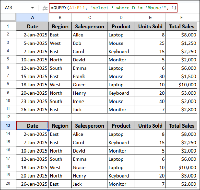Click the Product header in row 13
This screenshot has height=190, width=200.
point(121,126)
